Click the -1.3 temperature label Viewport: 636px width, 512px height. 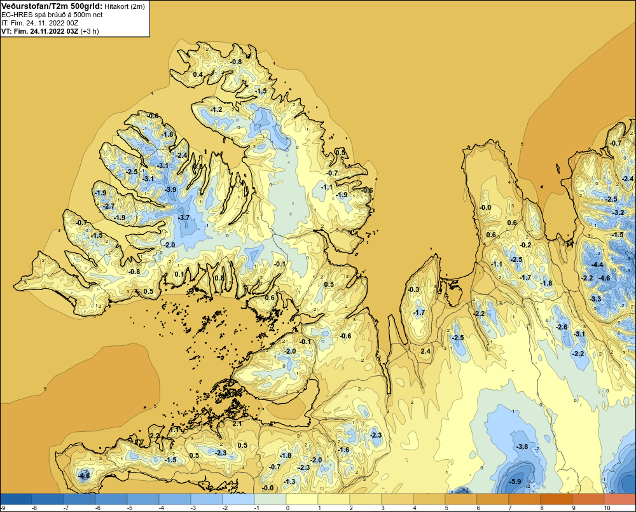coord(289,481)
